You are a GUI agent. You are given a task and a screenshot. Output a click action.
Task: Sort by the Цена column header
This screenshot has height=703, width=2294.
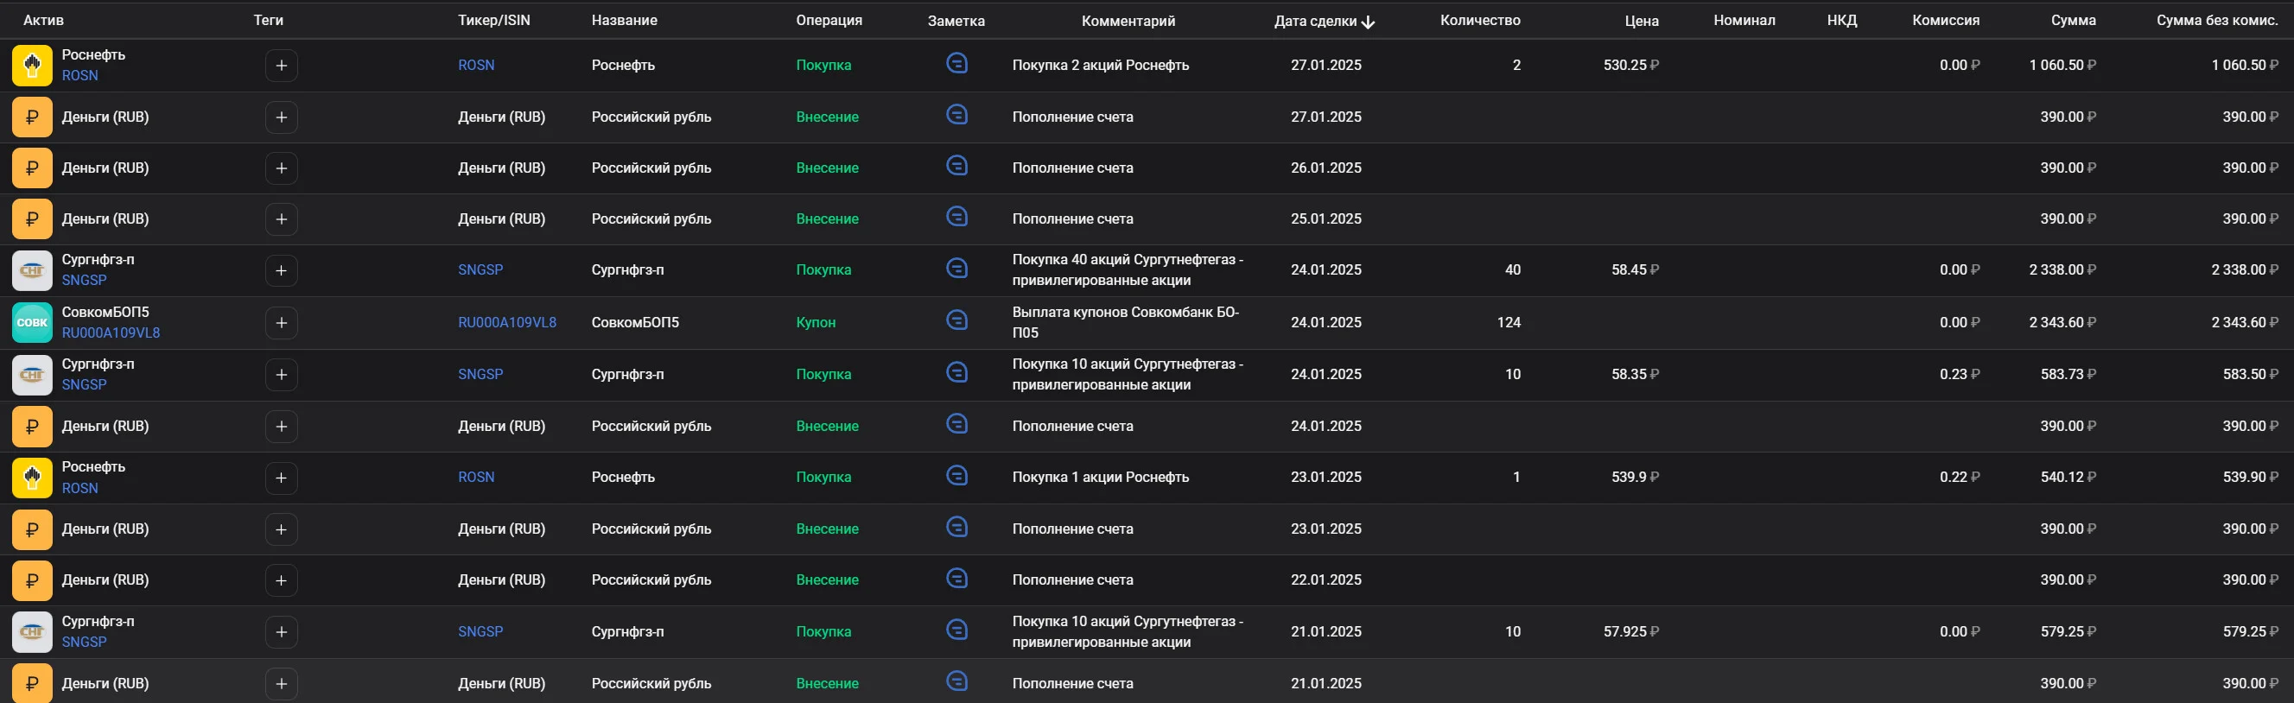1642,21
